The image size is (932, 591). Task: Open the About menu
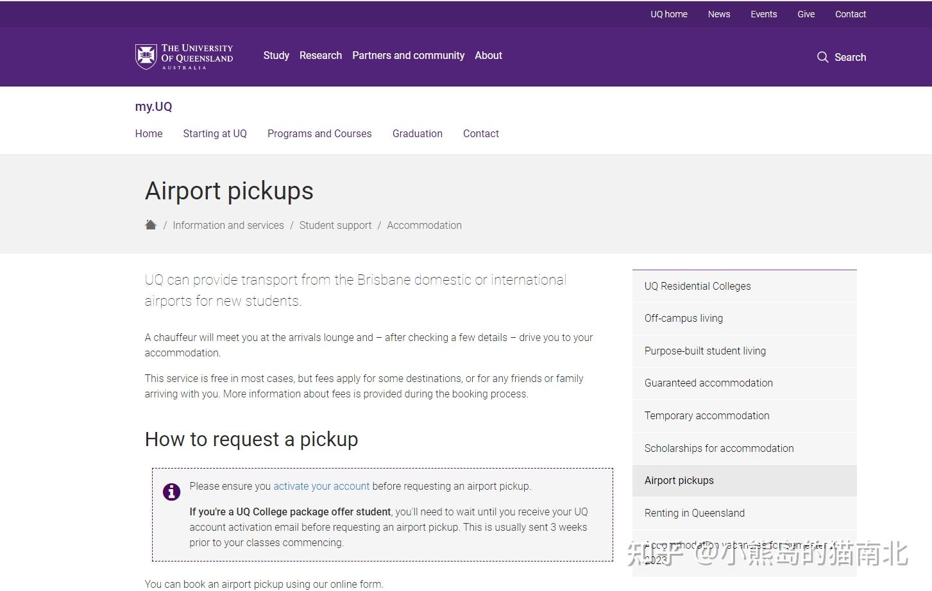[488, 56]
